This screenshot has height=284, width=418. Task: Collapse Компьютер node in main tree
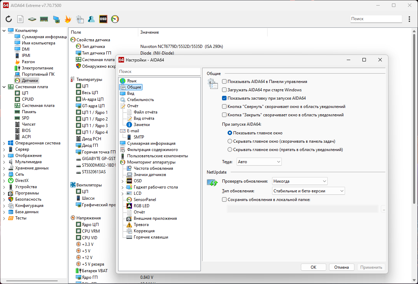click(x=4, y=31)
